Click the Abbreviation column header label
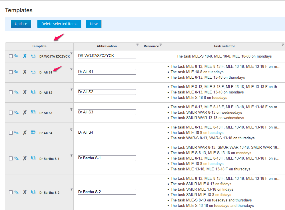The width and height of the screenshot is (285, 210). pos(107,46)
